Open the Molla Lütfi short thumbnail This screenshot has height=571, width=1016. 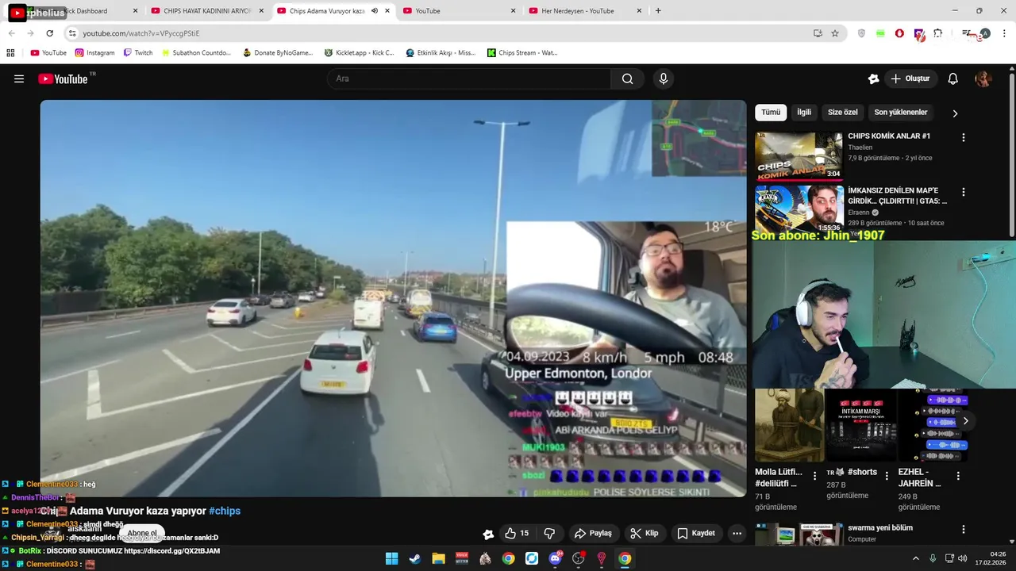click(789, 425)
